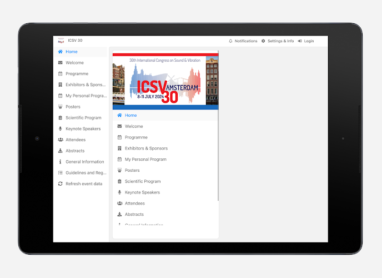
Task: Click the My Personal Progra... calendar icon in sidebar
Action: click(x=60, y=96)
